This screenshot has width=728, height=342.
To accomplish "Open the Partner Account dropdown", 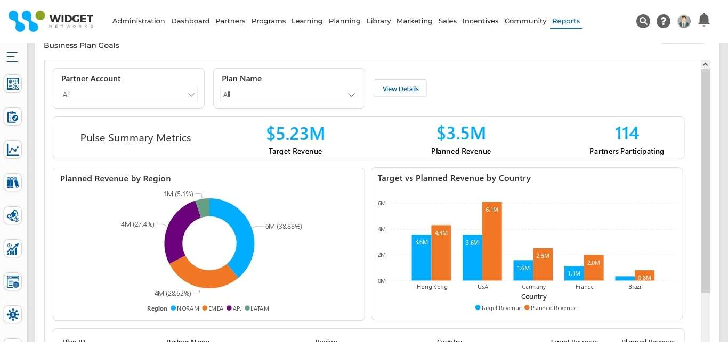I will coord(128,94).
